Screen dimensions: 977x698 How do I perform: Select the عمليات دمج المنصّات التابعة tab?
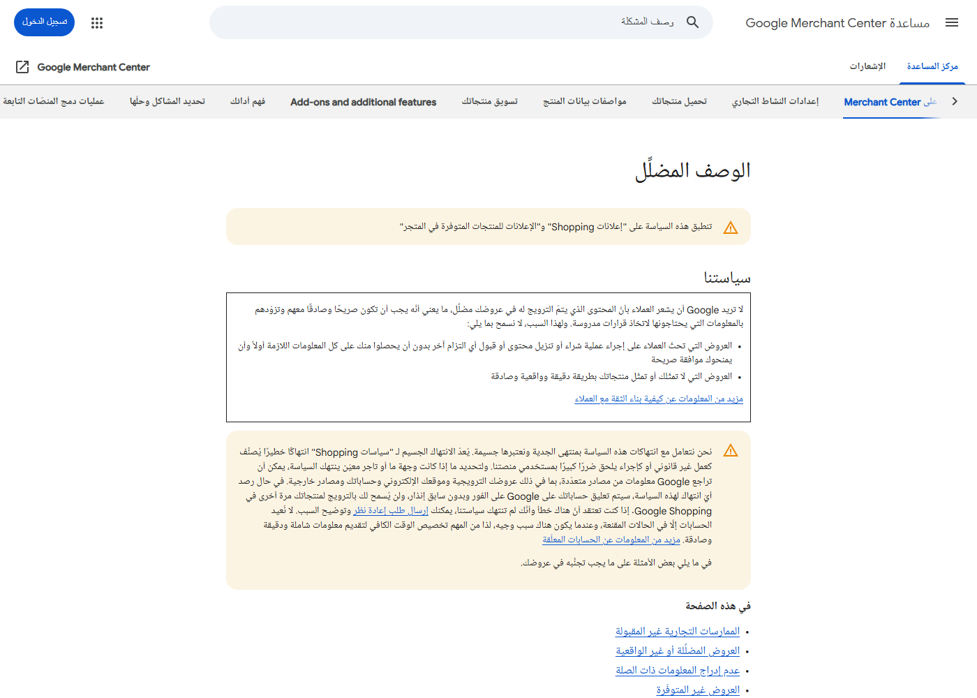click(x=54, y=102)
